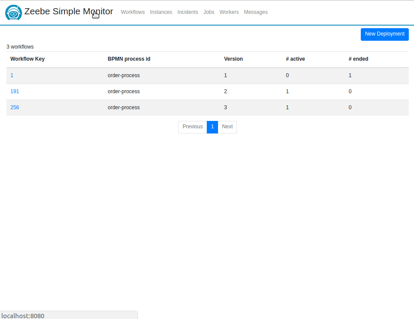414x319 pixels.
Task: Open the Incidents nav item
Action: tap(188, 12)
